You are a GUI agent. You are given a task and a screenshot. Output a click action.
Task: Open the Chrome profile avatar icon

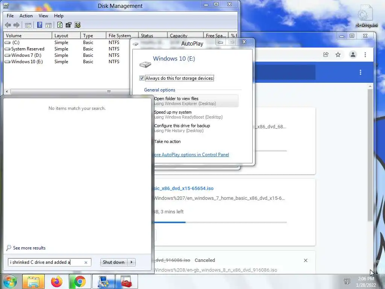[353, 55]
